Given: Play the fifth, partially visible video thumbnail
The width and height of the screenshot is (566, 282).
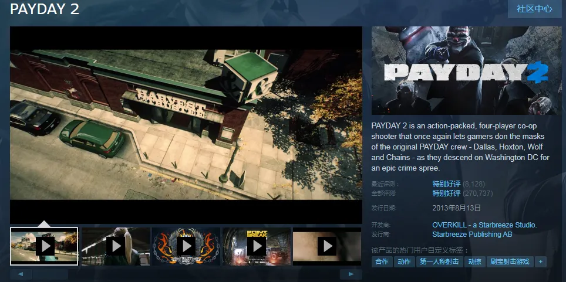Looking at the screenshot, I should 326,246.
